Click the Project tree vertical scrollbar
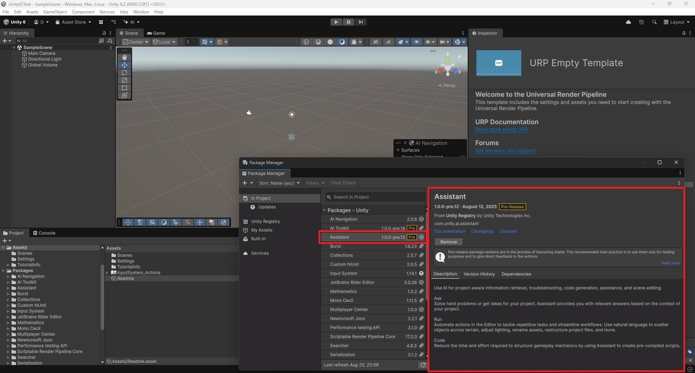Viewport: 695px width, 373px height. pos(103,298)
